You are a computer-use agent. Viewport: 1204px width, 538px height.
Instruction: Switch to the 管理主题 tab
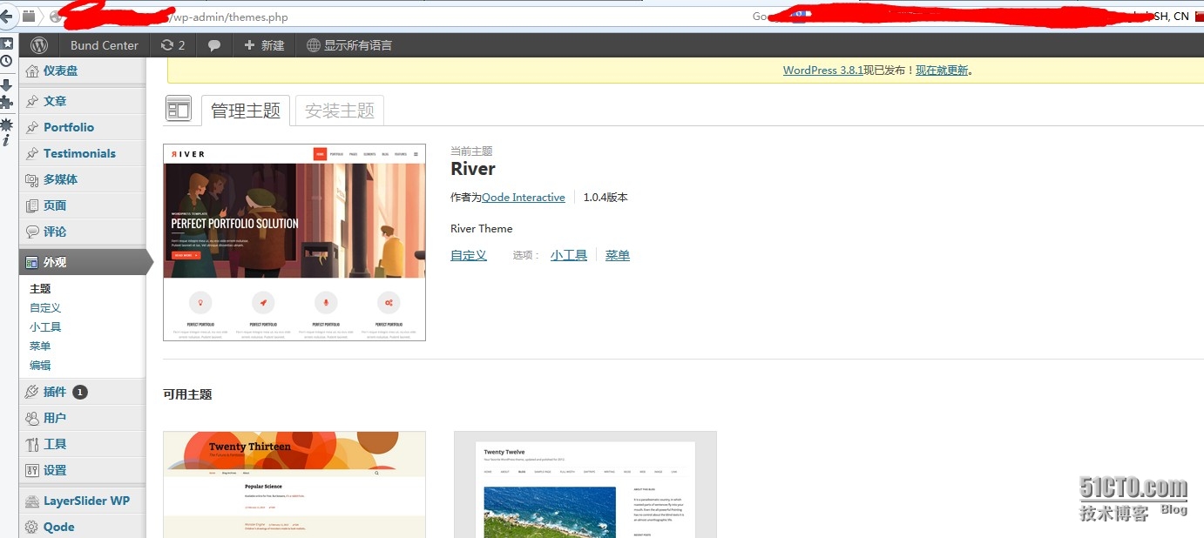246,111
